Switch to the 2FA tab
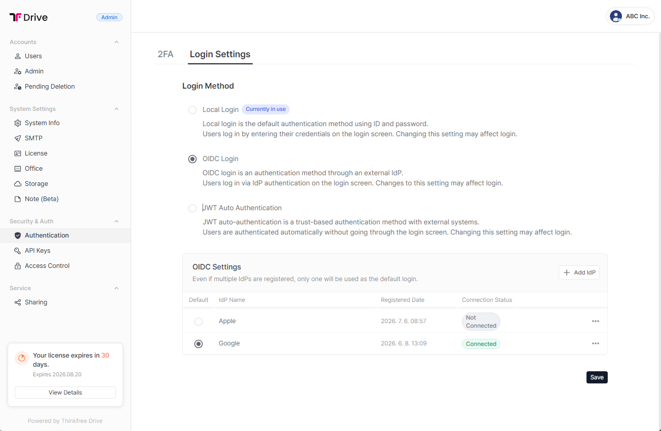 (166, 54)
